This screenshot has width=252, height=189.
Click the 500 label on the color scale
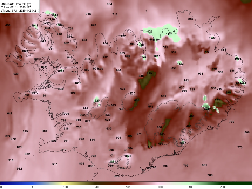[x=97, y=187]
